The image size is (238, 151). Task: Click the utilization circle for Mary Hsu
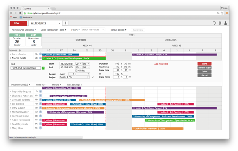40,128
